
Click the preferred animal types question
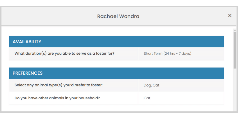[59, 85]
